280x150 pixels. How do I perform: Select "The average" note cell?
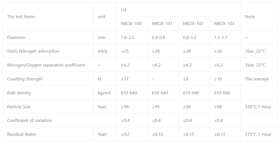(257, 79)
